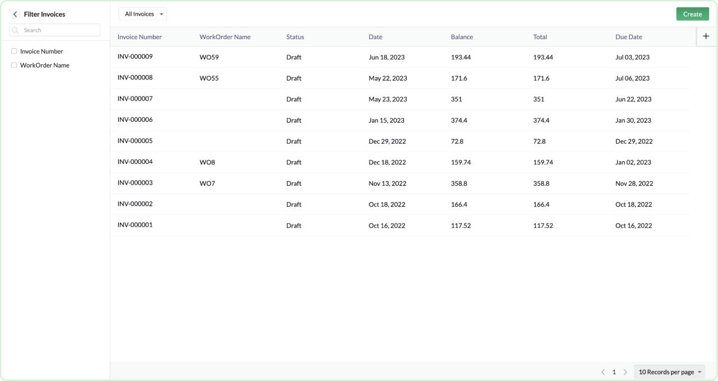Go to next page arrow
The width and height of the screenshot is (718, 381).
[x=625, y=372]
